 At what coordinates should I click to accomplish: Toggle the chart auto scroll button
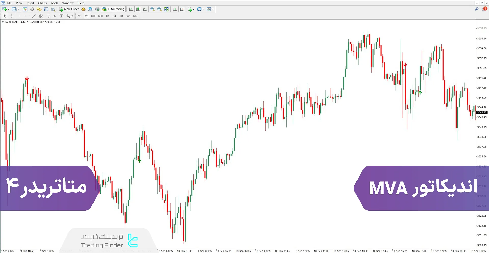pyautogui.click(x=175, y=9)
